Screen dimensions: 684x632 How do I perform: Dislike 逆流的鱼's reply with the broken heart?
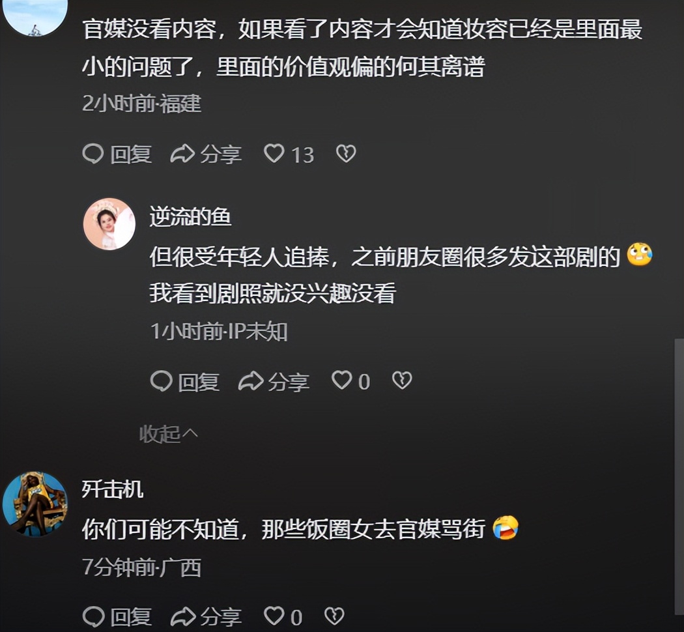point(402,380)
